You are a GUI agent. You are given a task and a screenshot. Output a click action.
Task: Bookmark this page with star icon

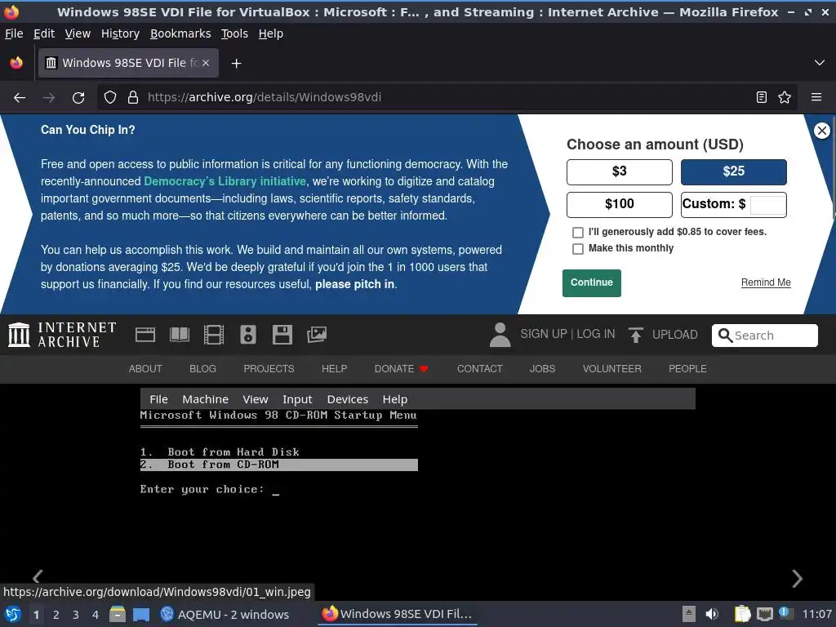point(785,98)
